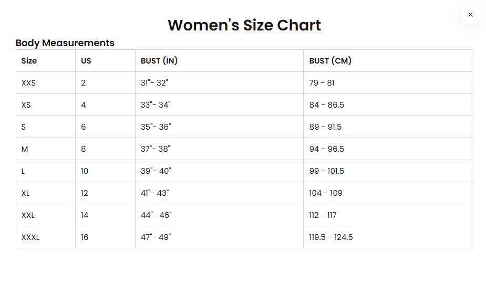The width and height of the screenshot is (486, 294).
Task: Click the US column header
Action: (86, 61)
